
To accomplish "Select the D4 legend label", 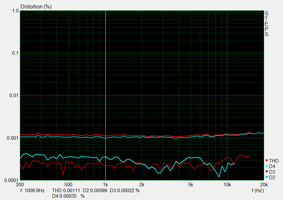I will (x=272, y=166).
